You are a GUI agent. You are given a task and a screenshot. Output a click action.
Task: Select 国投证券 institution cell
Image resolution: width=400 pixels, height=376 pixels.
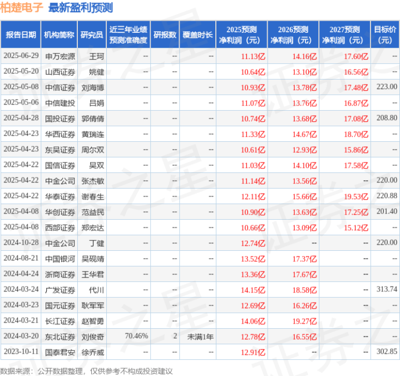(x=60, y=118)
